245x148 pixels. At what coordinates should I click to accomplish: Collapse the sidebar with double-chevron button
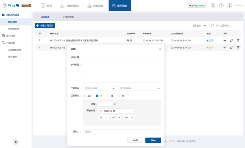pos(16,142)
